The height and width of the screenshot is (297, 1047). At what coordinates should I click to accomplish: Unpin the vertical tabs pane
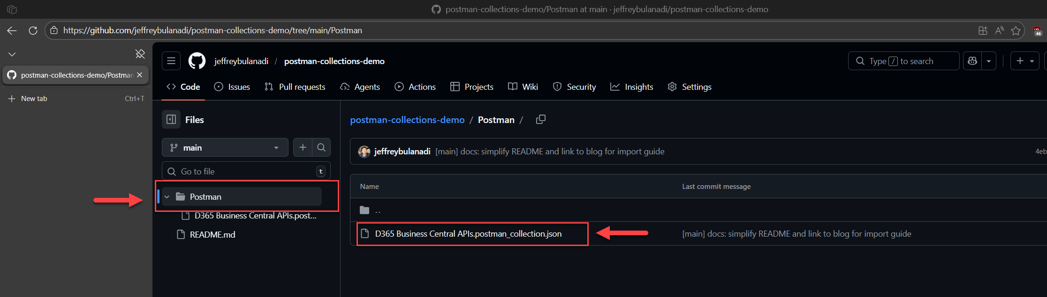(140, 54)
